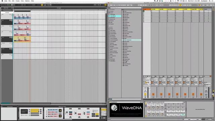Click the Wi-Fi status icon in menu bar
This screenshot has height=121, width=215.
coord(178,1)
